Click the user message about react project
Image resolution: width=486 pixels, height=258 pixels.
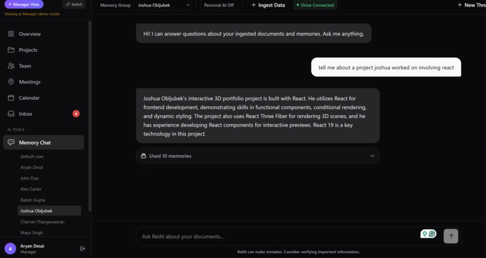(386, 67)
